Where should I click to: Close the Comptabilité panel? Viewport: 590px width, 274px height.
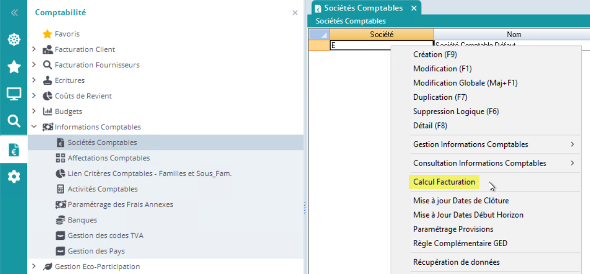[x=295, y=13]
